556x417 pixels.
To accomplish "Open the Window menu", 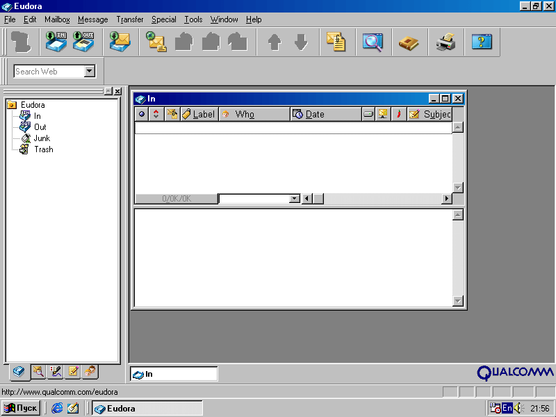I will pos(224,19).
